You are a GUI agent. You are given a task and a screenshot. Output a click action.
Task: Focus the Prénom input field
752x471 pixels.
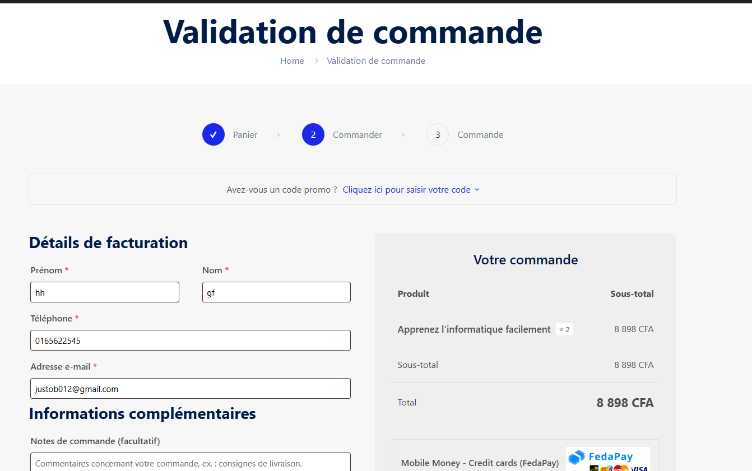(105, 292)
